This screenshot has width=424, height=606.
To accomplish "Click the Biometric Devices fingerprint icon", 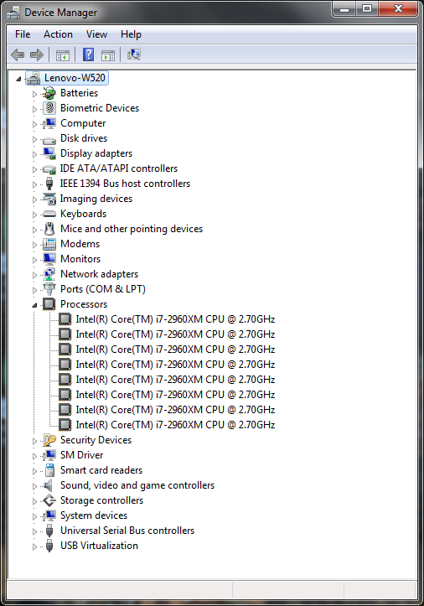I will [49, 108].
